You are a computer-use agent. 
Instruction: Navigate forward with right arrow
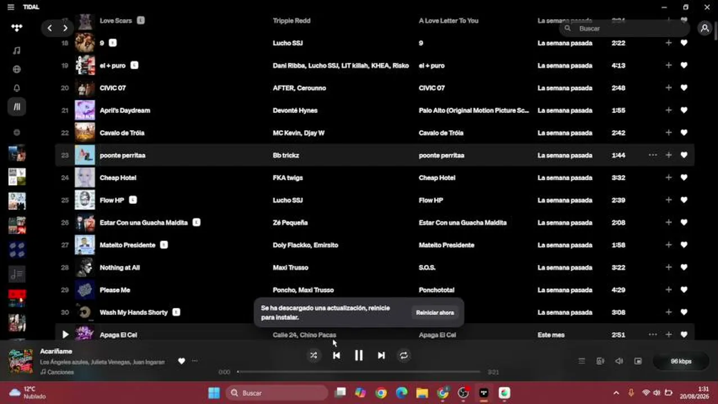65,28
